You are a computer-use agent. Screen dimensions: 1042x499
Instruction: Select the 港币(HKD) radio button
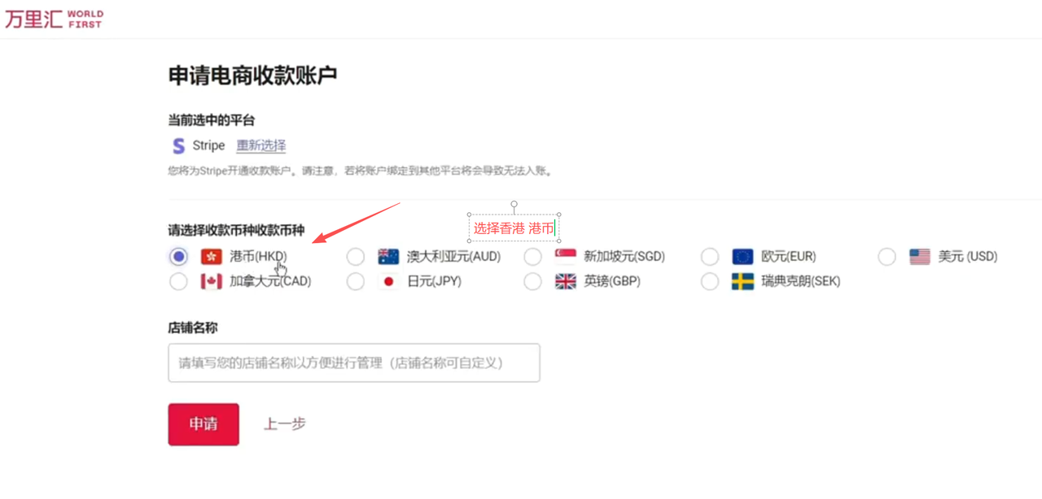pos(178,257)
